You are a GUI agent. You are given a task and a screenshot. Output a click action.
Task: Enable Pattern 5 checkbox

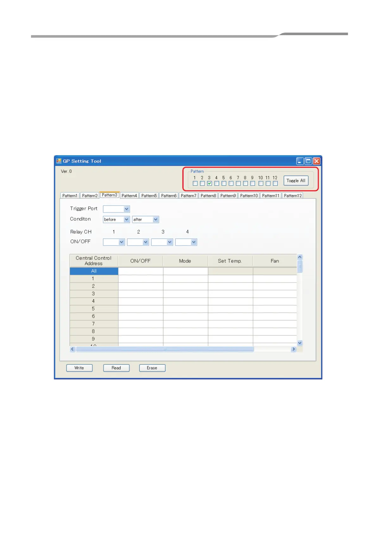(x=224, y=183)
